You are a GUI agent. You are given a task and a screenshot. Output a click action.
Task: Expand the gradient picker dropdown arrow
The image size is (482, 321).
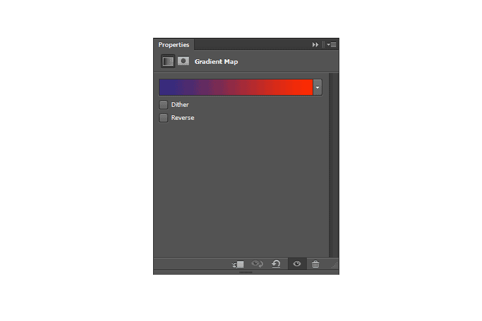[318, 87]
